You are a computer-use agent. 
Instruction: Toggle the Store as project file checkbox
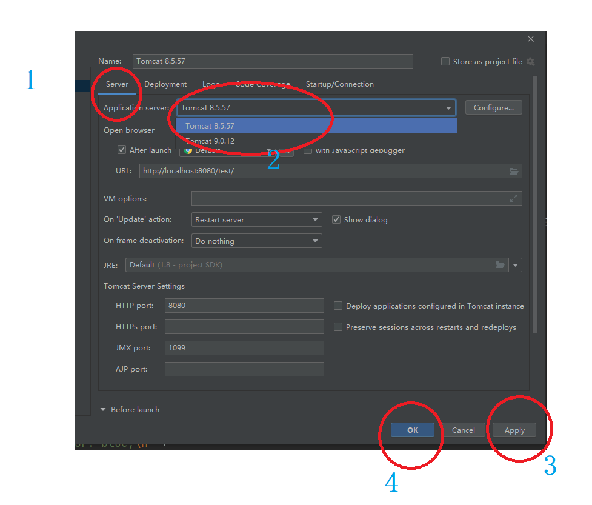point(445,61)
